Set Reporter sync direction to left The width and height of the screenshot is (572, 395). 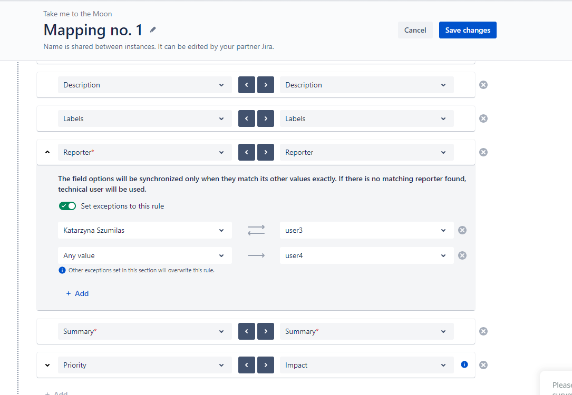click(x=247, y=152)
